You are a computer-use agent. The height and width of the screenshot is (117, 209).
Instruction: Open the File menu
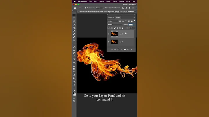click(90, 1)
